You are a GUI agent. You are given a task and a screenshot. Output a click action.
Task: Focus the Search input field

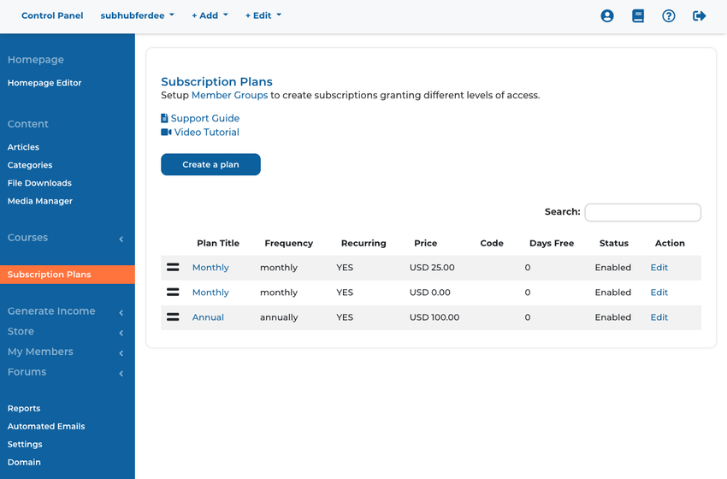point(642,212)
